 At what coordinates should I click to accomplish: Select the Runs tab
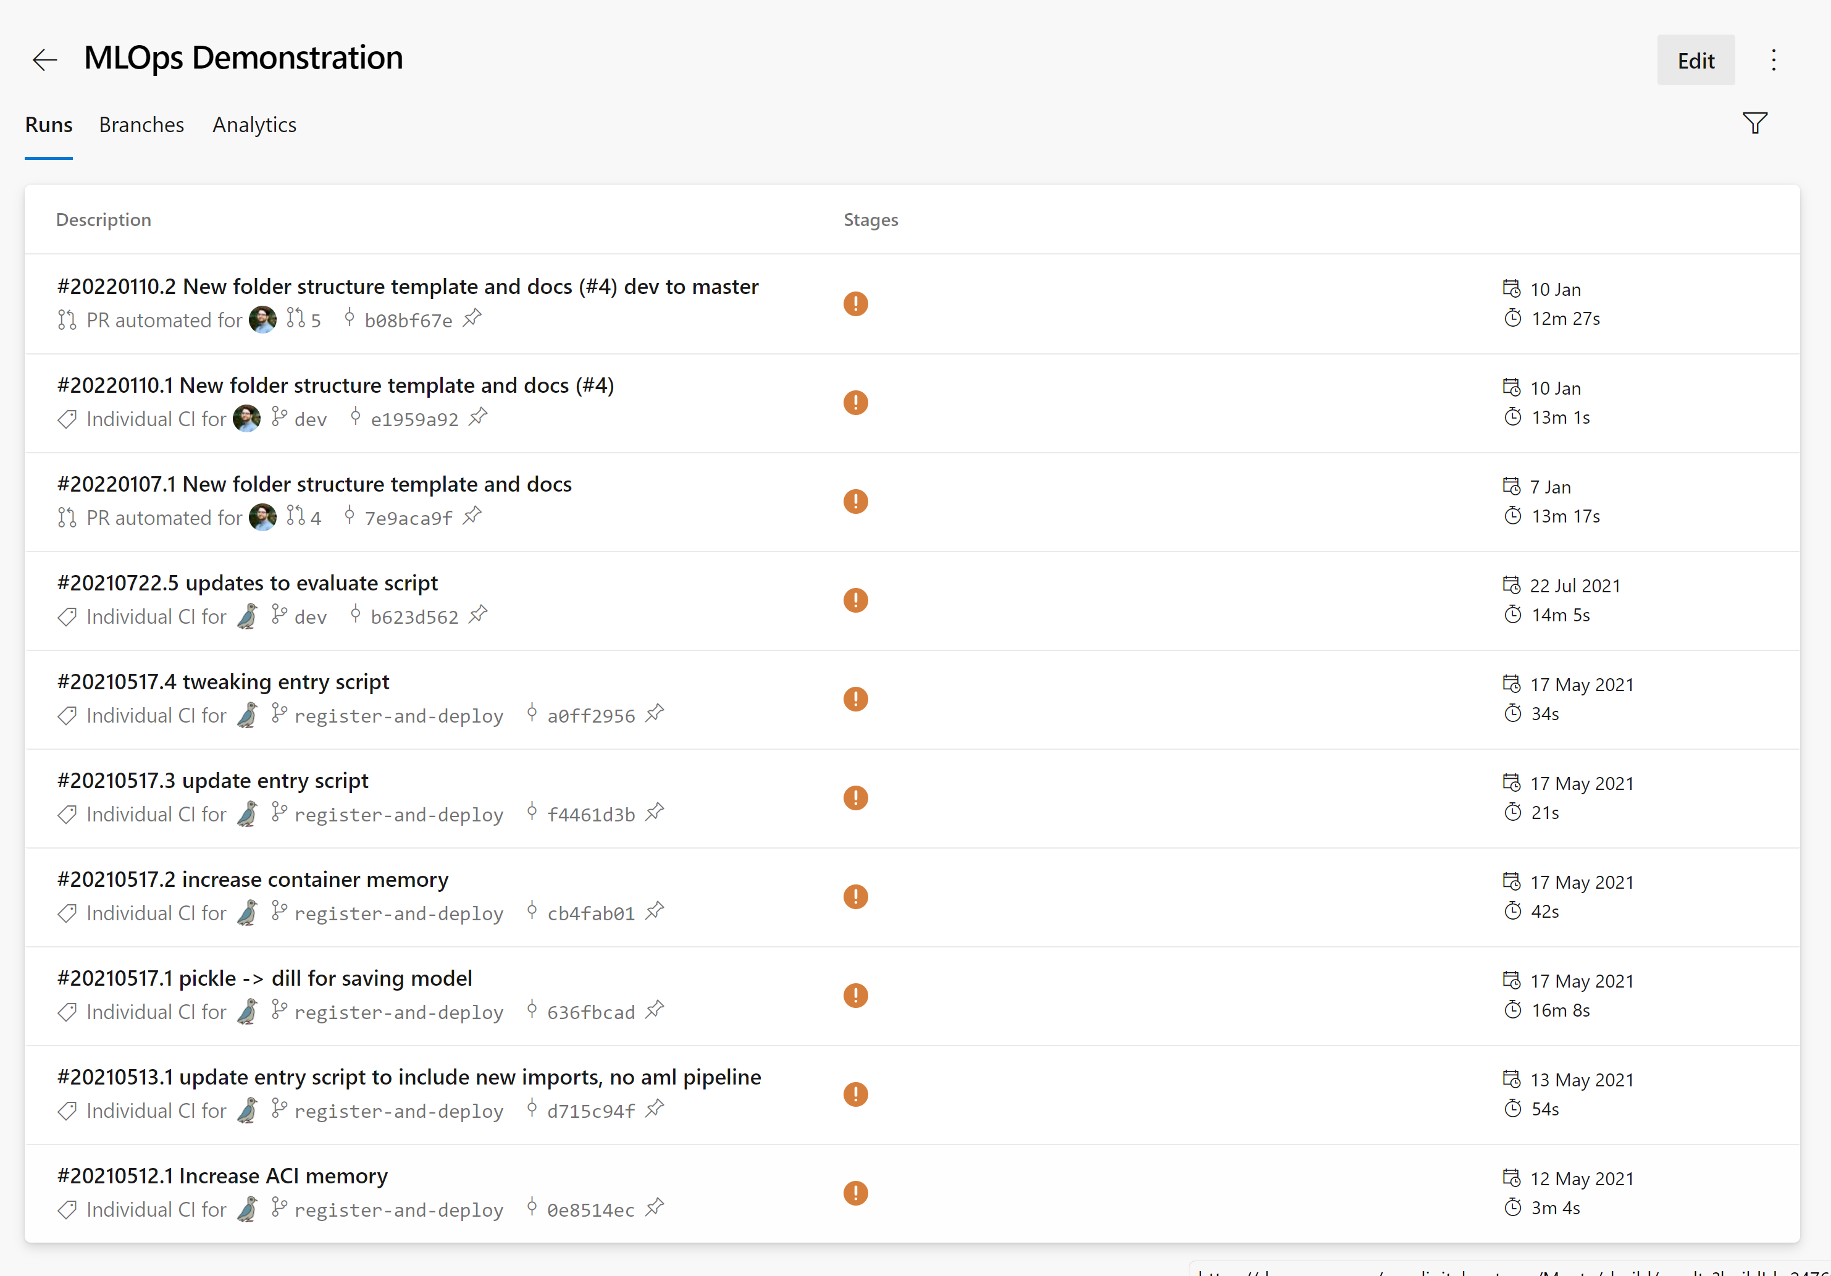click(x=49, y=125)
